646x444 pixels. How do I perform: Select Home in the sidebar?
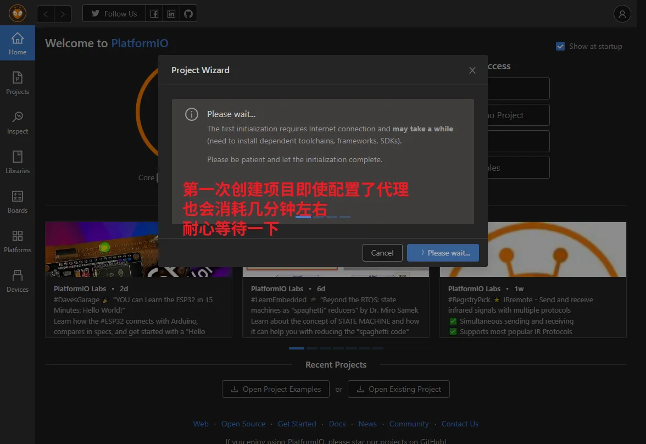tap(18, 43)
